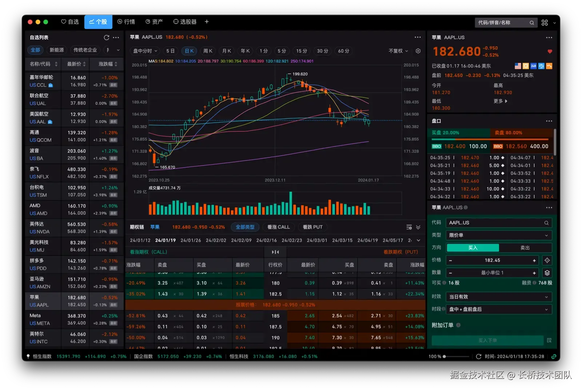Image resolution: width=582 pixels, height=390 pixels.
Task: Select the 24/01/26 expiry date
Action: 191,240
